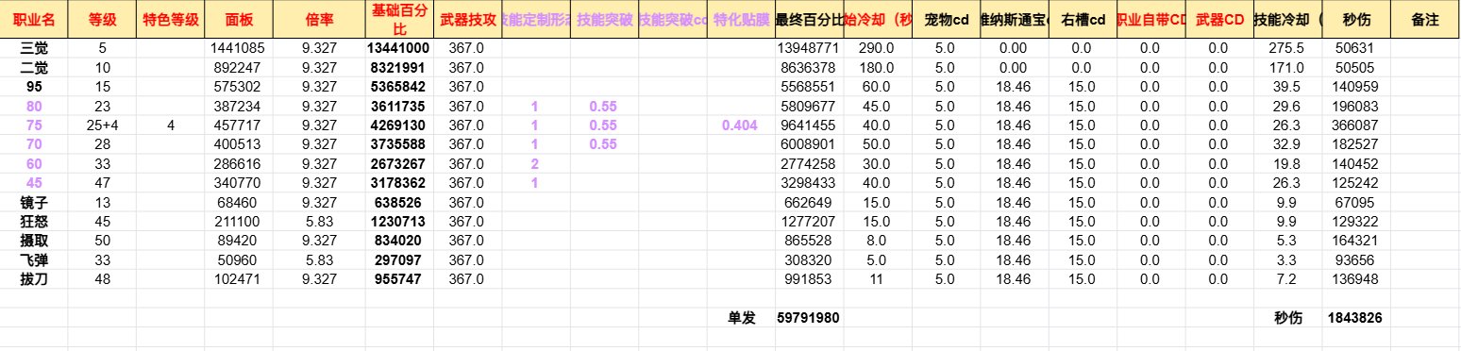The width and height of the screenshot is (1461, 351).
Task: Click the panel value 1441085
Action: pyautogui.click(x=240, y=47)
